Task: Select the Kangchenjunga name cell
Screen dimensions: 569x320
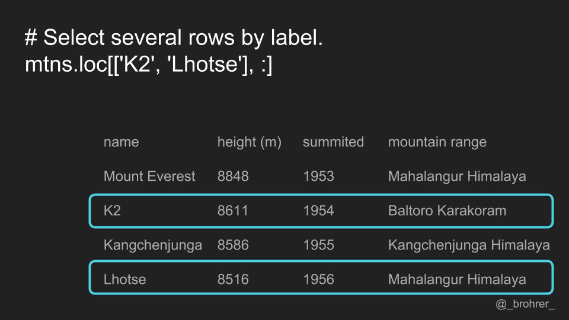Action: pos(153,245)
